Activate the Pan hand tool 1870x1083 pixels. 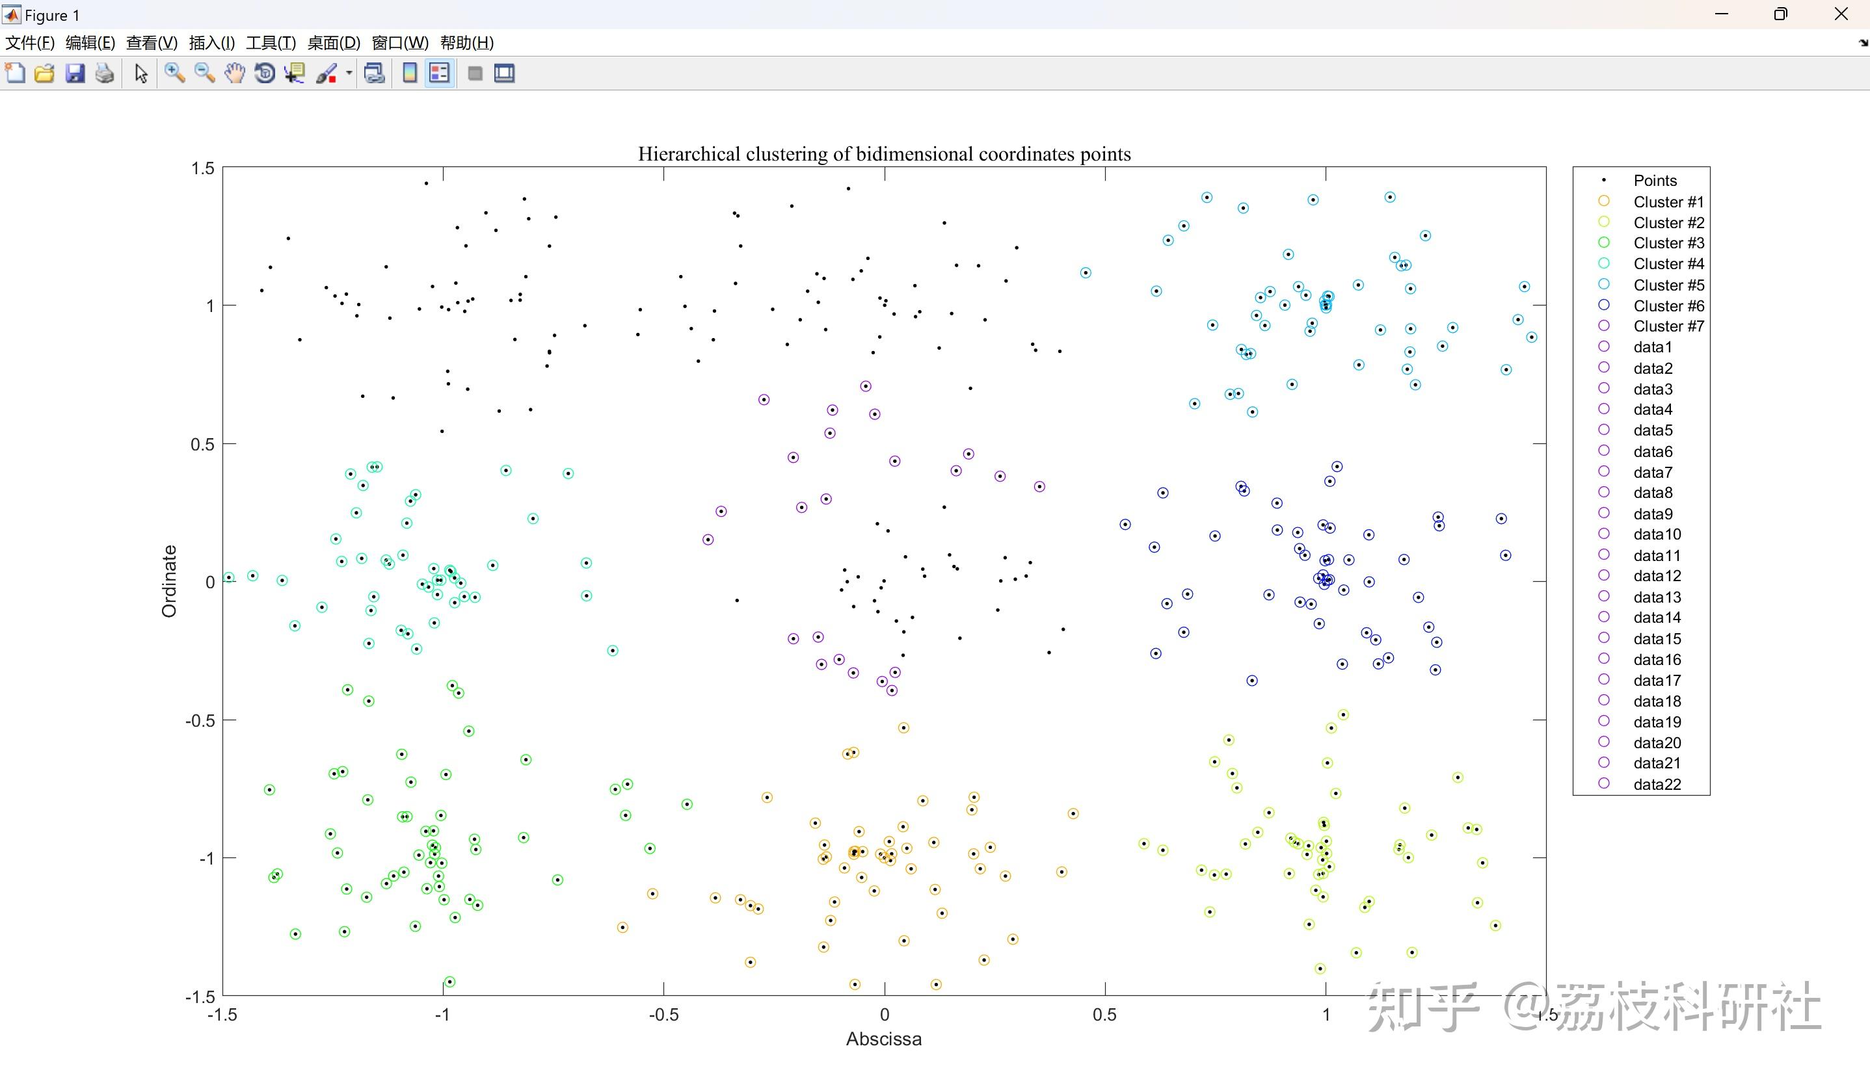235,73
